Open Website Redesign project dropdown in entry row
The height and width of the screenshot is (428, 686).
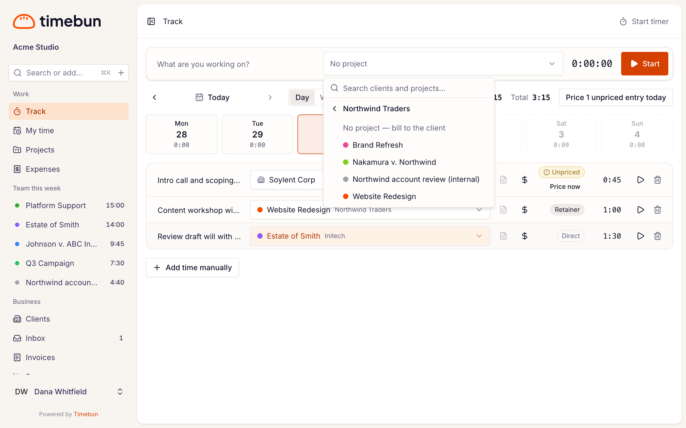coord(370,210)
